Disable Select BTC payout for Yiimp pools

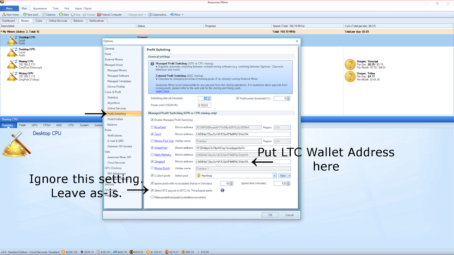click(x=152, y=190)
